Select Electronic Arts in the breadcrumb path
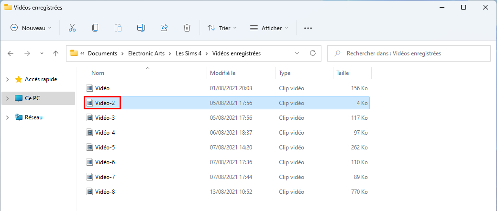 pos(146,53)
